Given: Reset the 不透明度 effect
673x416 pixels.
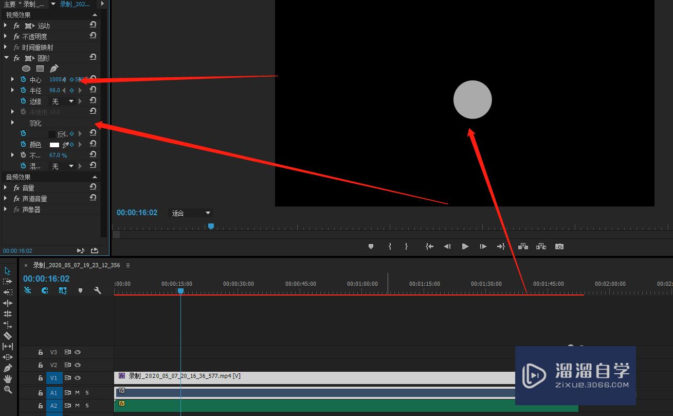Looking at the screenshot, I should pyautogui.click(x=93, y=36).
